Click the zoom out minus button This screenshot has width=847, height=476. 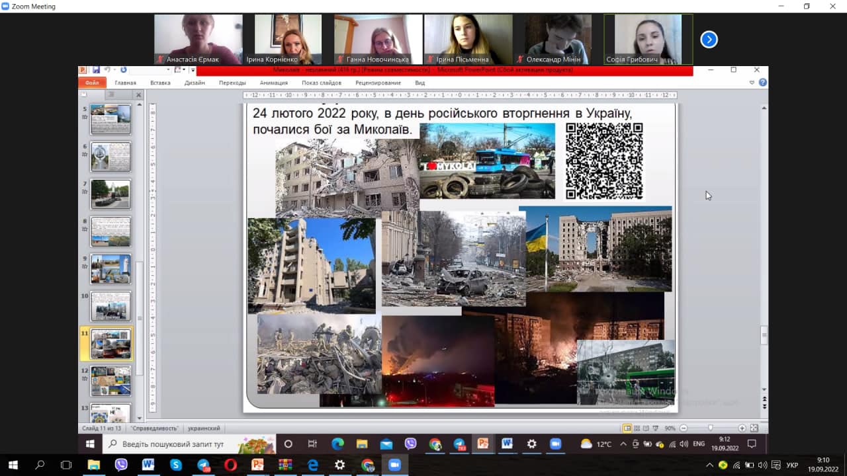tap(684, 428)
